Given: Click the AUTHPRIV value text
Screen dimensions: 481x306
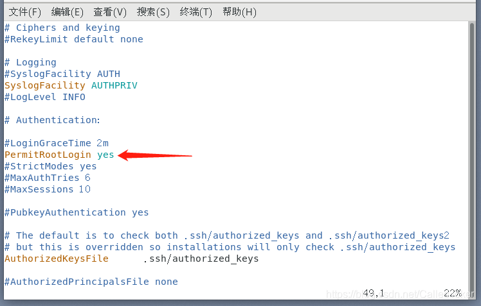Looking at the screenshot, I should click(x=114, y=85).
